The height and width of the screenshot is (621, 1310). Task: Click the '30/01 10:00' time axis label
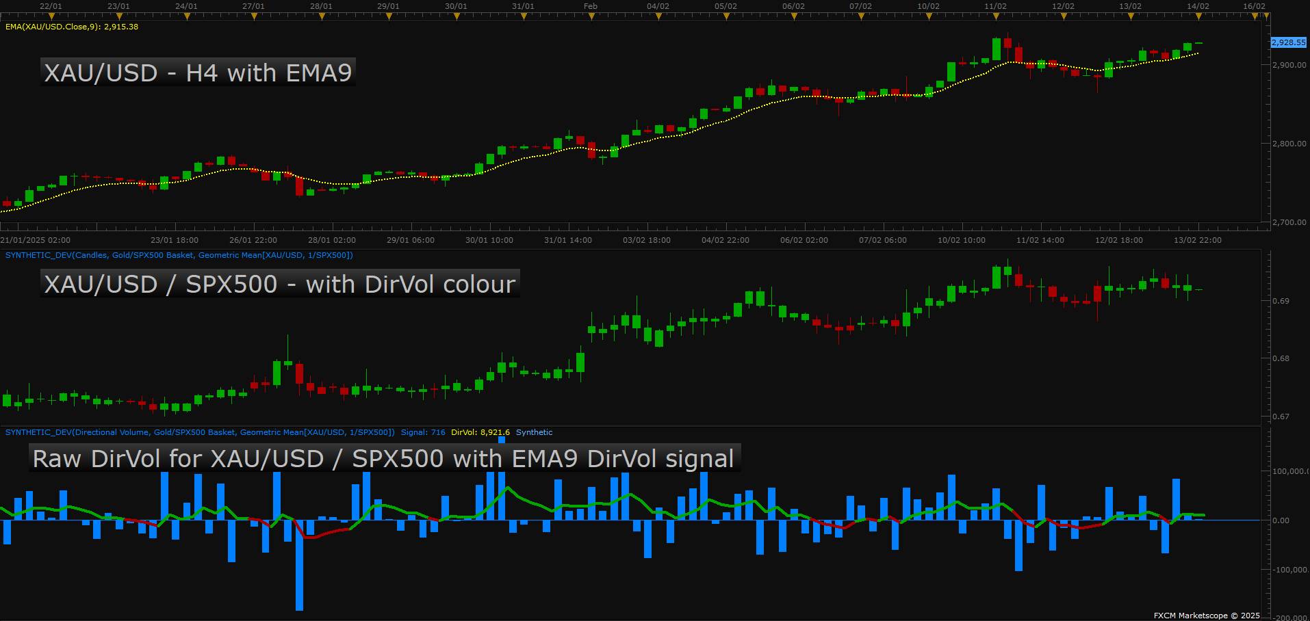coord(489,240)
